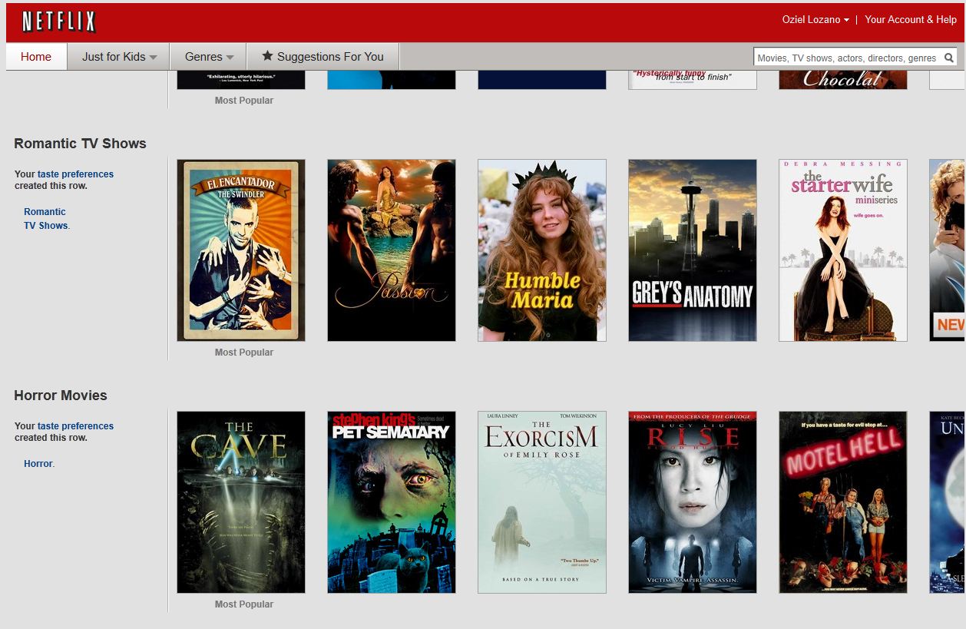Image resolution: width=966 pixels, height=629 pixels.
Task: Open Your Account & Help link
Action: point(911,20)
